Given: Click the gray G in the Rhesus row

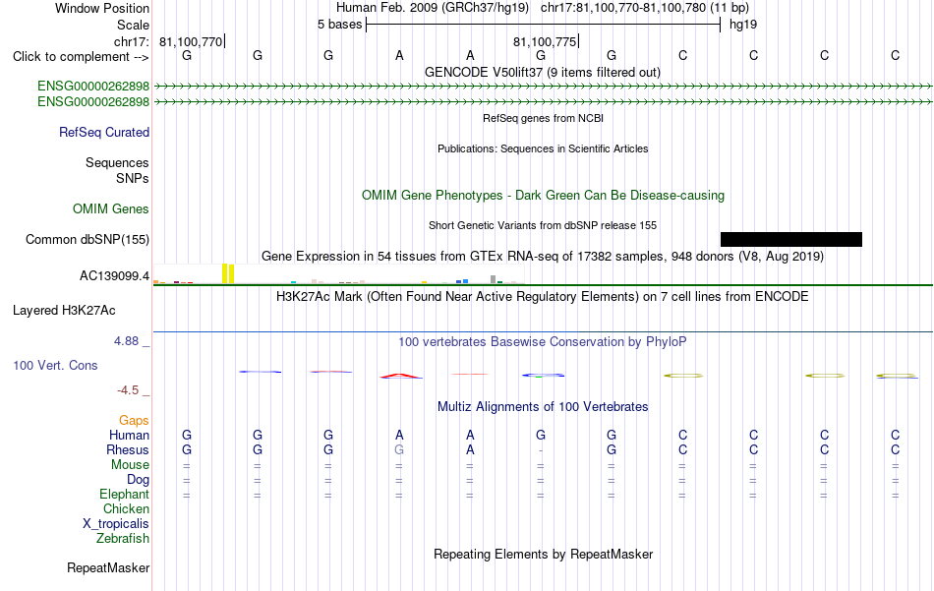Looking at the screenshot, I should pyautogui.click(x=399, y=450).
